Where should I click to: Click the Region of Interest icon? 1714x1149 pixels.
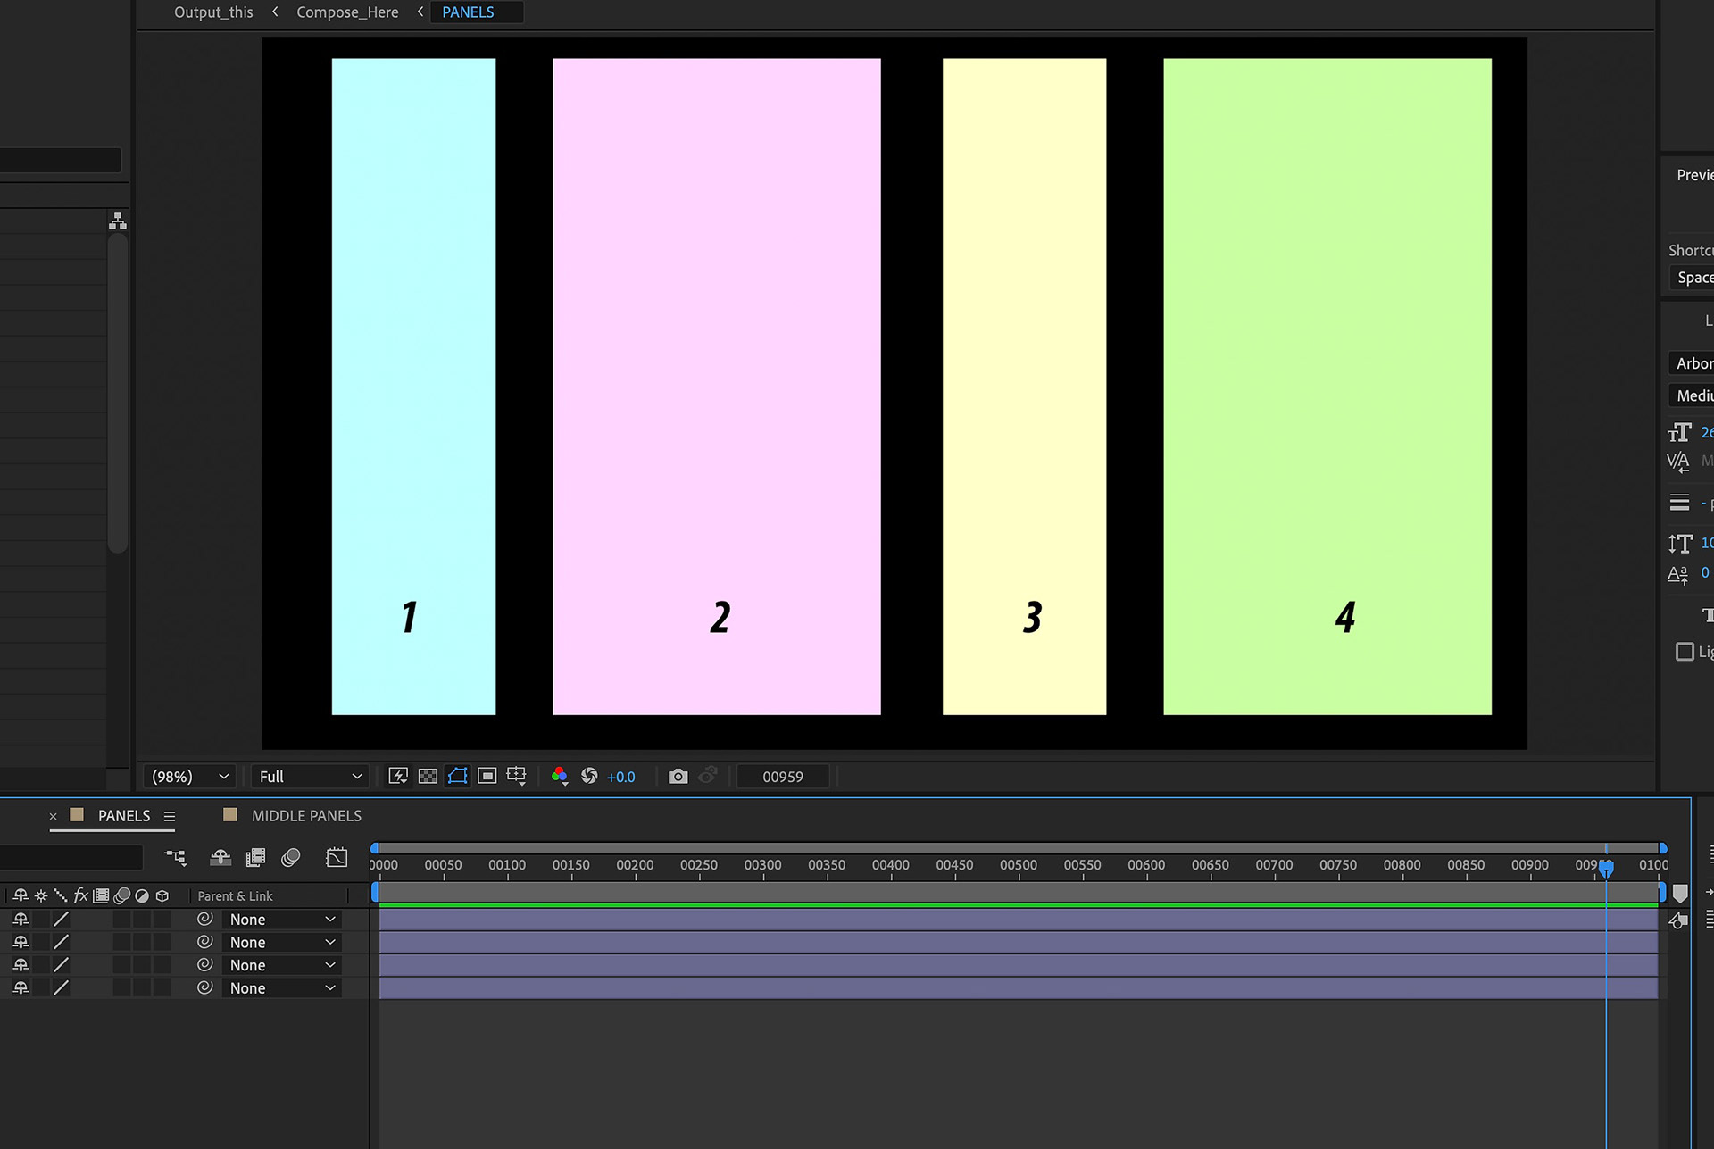pyautogui.click(x=487, y=776)
